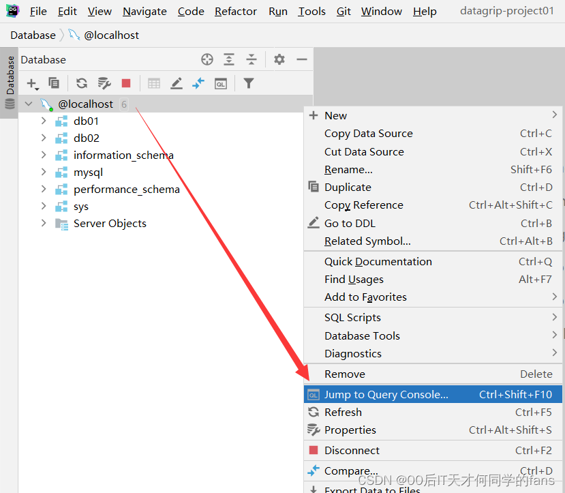Click the Compare arrows icon in toolbar

(x=198, y=84)
